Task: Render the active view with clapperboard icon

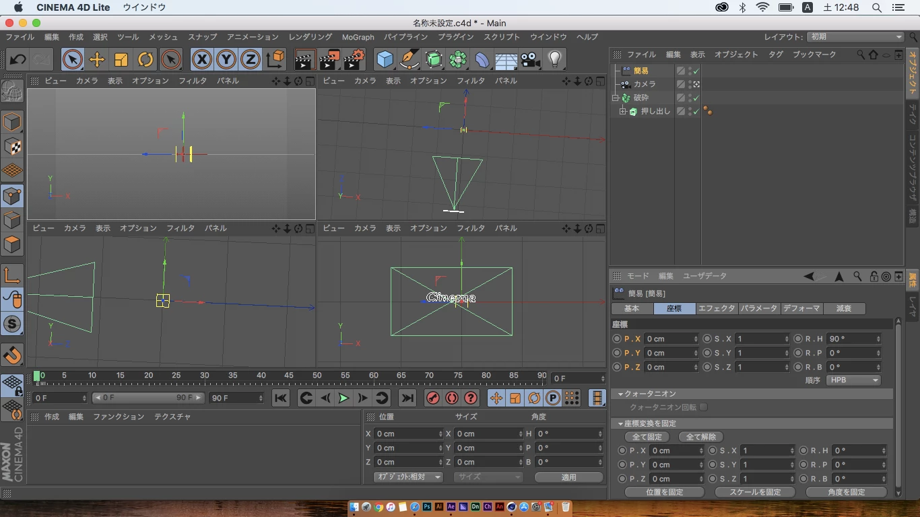Action: [305, 59]
